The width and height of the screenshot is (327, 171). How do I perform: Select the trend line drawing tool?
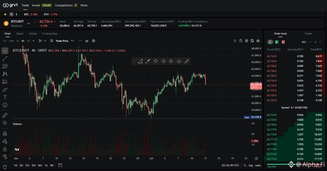coord(5,59)
